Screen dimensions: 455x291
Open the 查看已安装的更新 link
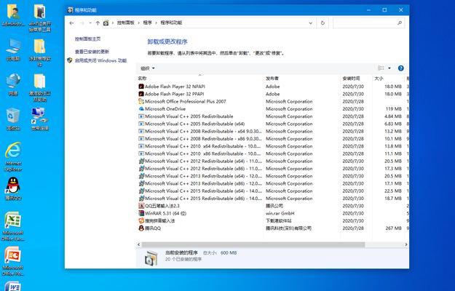click(92, 52)
